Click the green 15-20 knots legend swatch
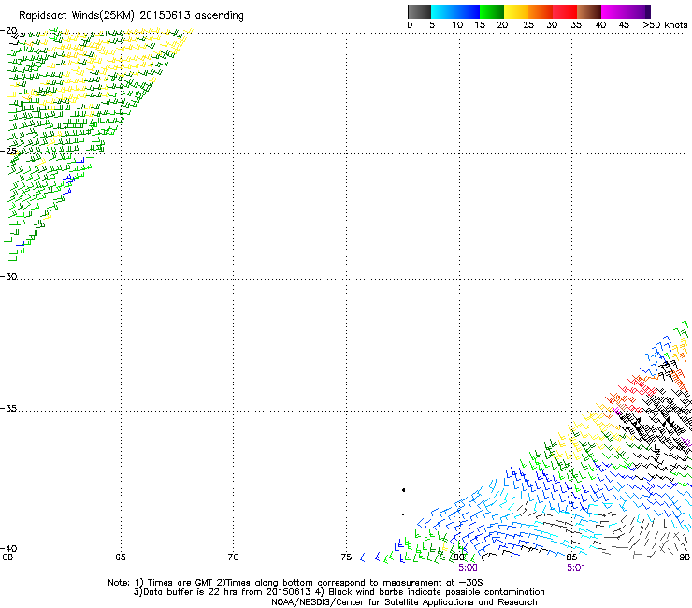The height and width of the screenshot is (608, 692). pyautogui.click(x=492, y=11)
